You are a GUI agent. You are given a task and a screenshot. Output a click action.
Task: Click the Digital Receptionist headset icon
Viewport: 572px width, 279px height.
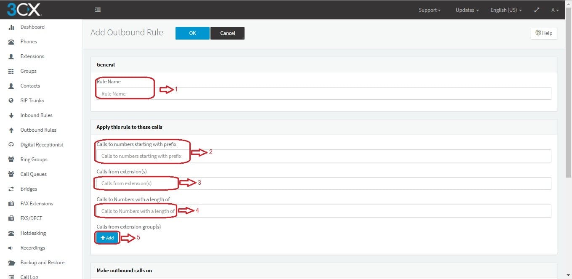[11, 145]
